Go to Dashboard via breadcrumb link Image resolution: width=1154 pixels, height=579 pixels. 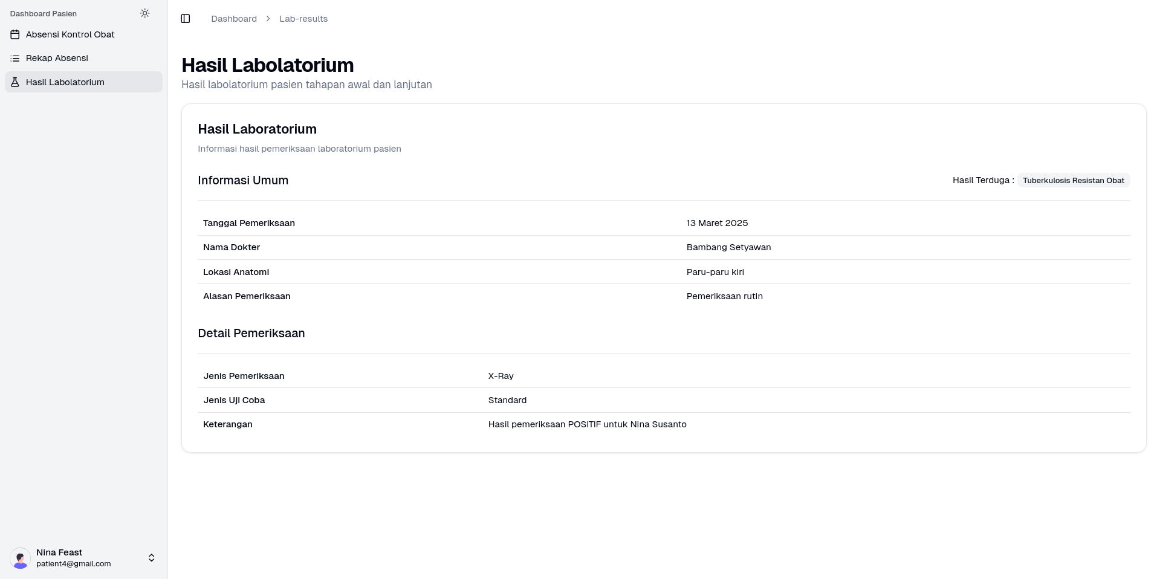click(x=234, y=19)
